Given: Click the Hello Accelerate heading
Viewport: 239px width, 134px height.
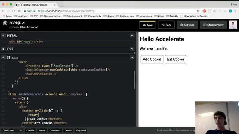Looking at the screenshot, I should (x=162, y=39).
